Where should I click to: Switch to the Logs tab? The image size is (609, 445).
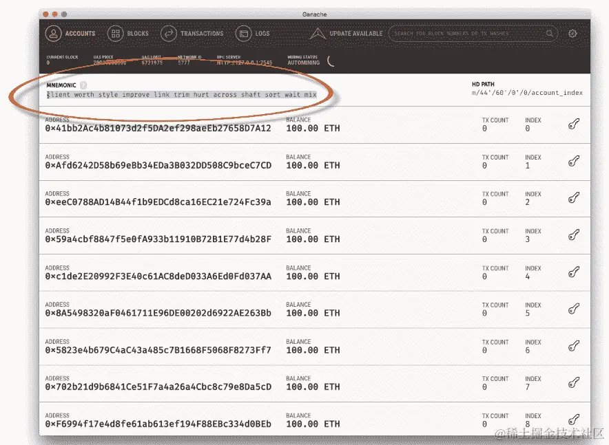(253, 33)
